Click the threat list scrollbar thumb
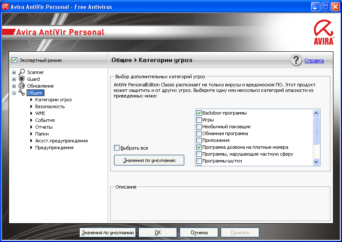Viewport: 342px width, 242px height. (316, 130)
